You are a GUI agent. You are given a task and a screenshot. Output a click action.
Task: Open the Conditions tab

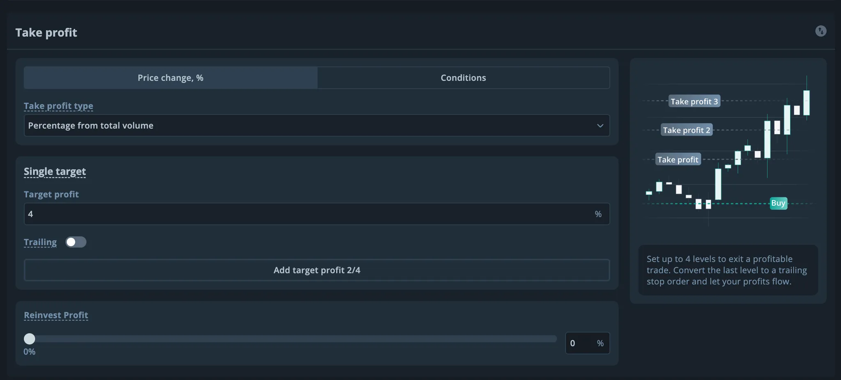[x=463, y=78]
